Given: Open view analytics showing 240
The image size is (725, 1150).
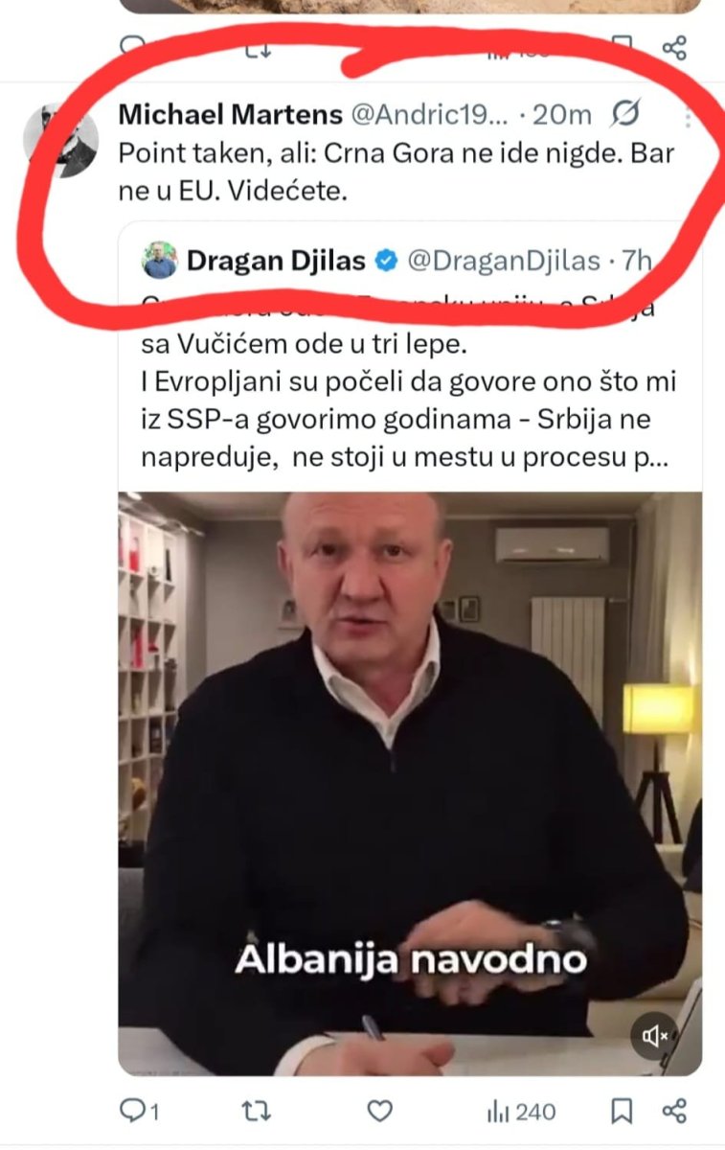Looking at the screenshot, I should (522, 1112).
